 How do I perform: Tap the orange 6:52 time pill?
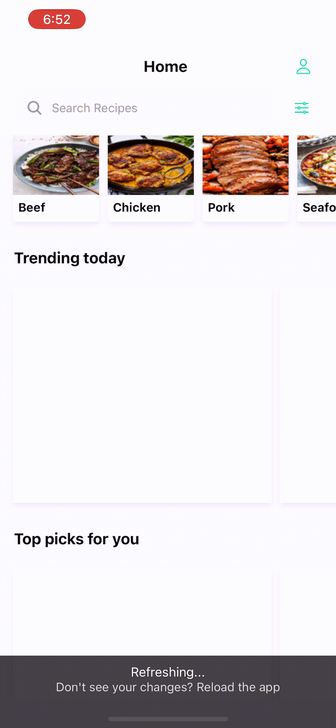coord(57,19)
